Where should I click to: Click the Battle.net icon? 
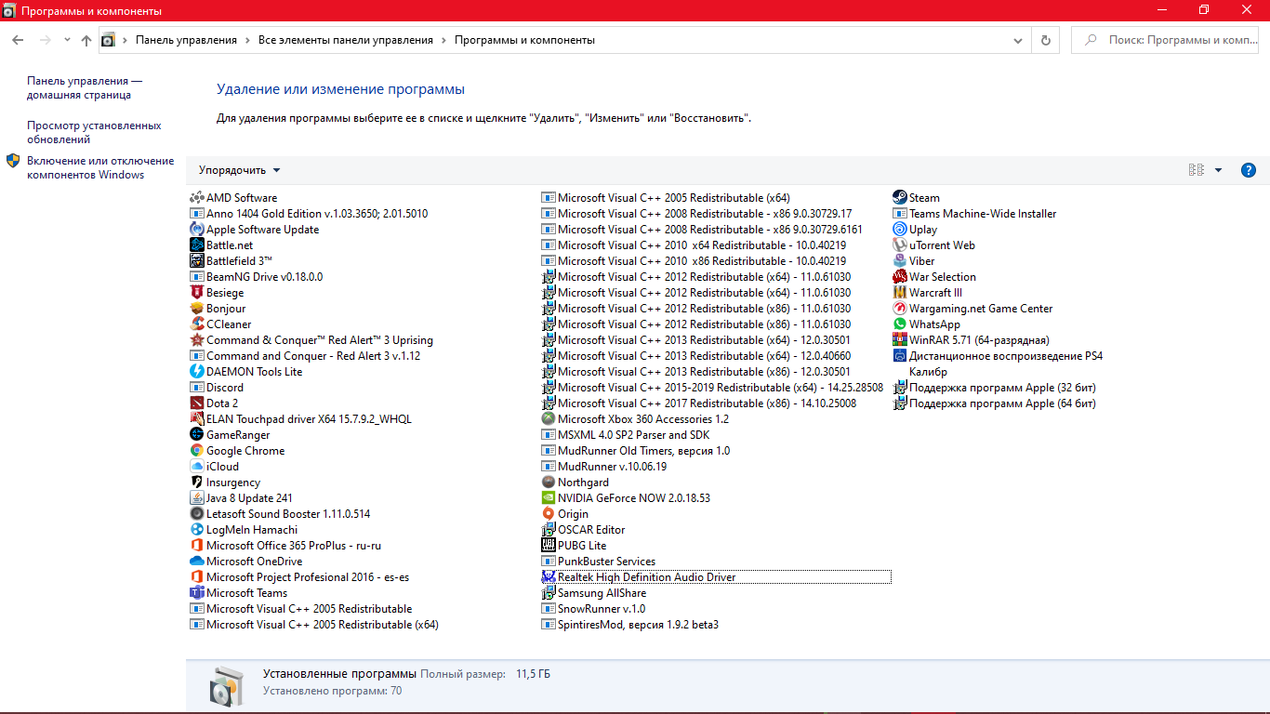click(196, 245)
